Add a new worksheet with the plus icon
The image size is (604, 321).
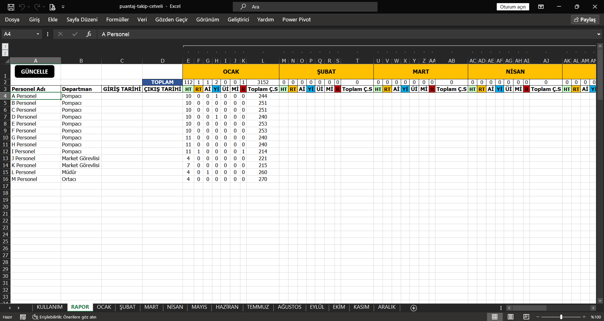coord(413,308)
